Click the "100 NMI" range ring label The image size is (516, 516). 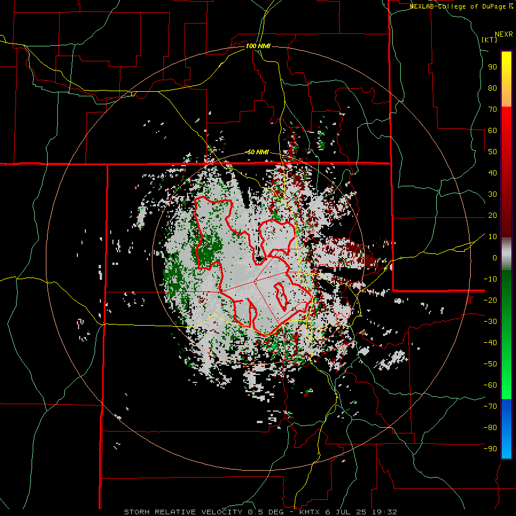(258, 46)
